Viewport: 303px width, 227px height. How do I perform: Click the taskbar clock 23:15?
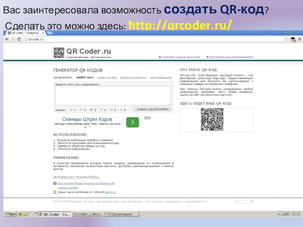tap(296, 214)
